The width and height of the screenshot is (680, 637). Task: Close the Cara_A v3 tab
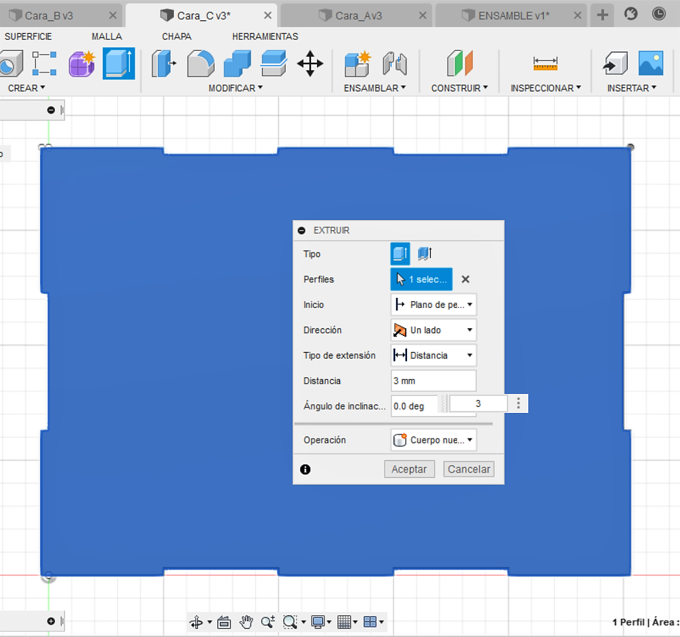click(x=423, y=16)
